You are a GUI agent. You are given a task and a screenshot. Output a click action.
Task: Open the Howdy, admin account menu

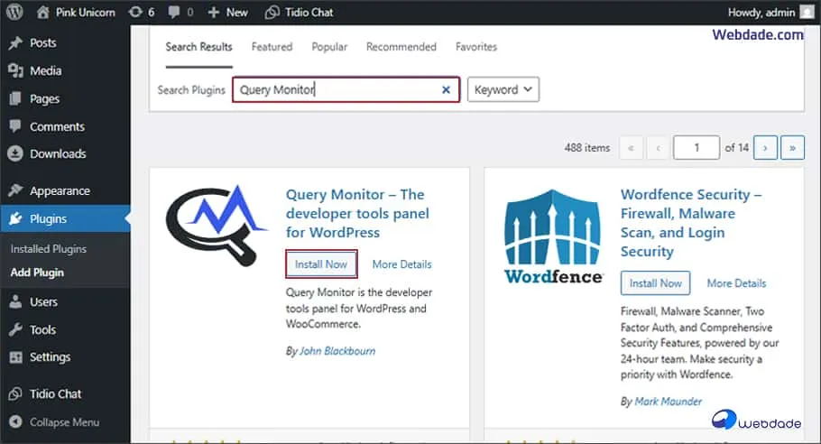763,13
